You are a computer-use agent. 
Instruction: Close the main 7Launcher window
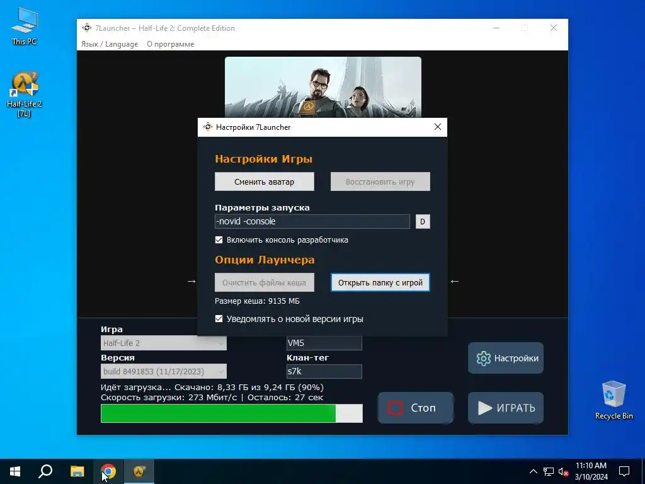pyautogui.click(x=554, y=28)
